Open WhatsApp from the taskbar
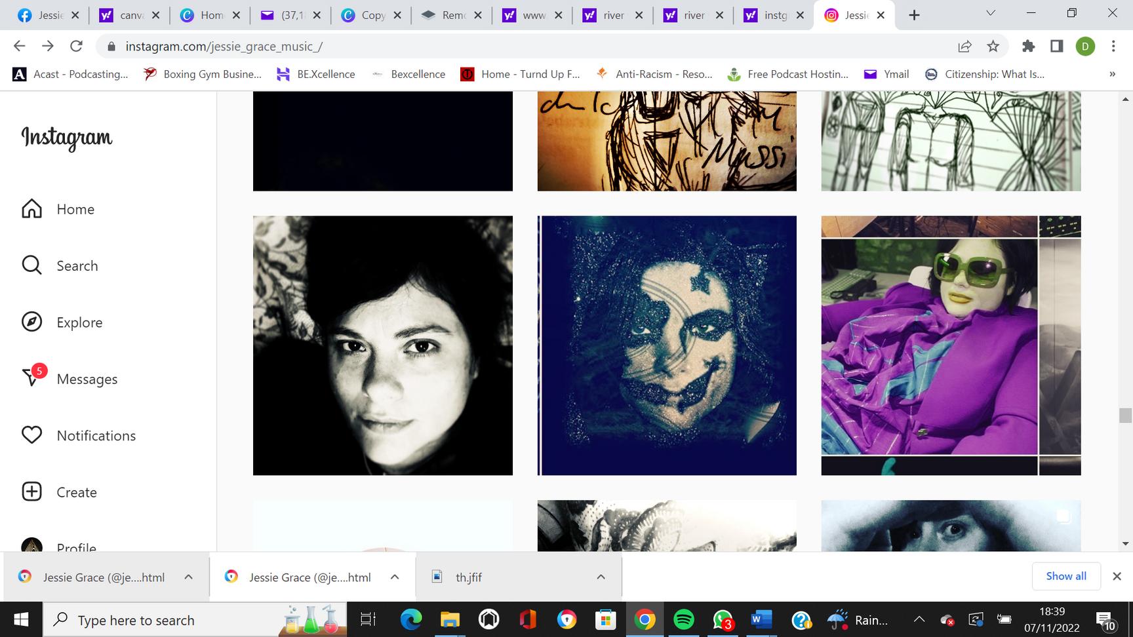This screenshot has width=1133, height=637. pos(723,619)
